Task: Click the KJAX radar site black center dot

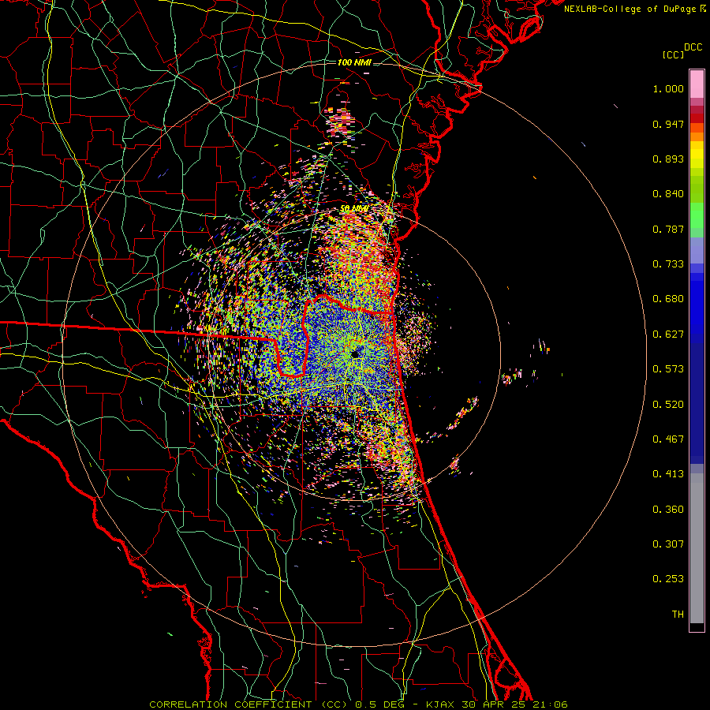Action: pos(356,354)
